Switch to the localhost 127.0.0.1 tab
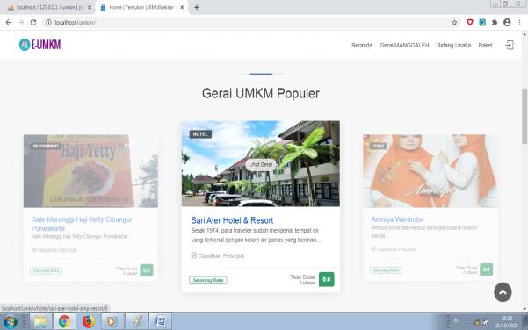 pos(49,7)
